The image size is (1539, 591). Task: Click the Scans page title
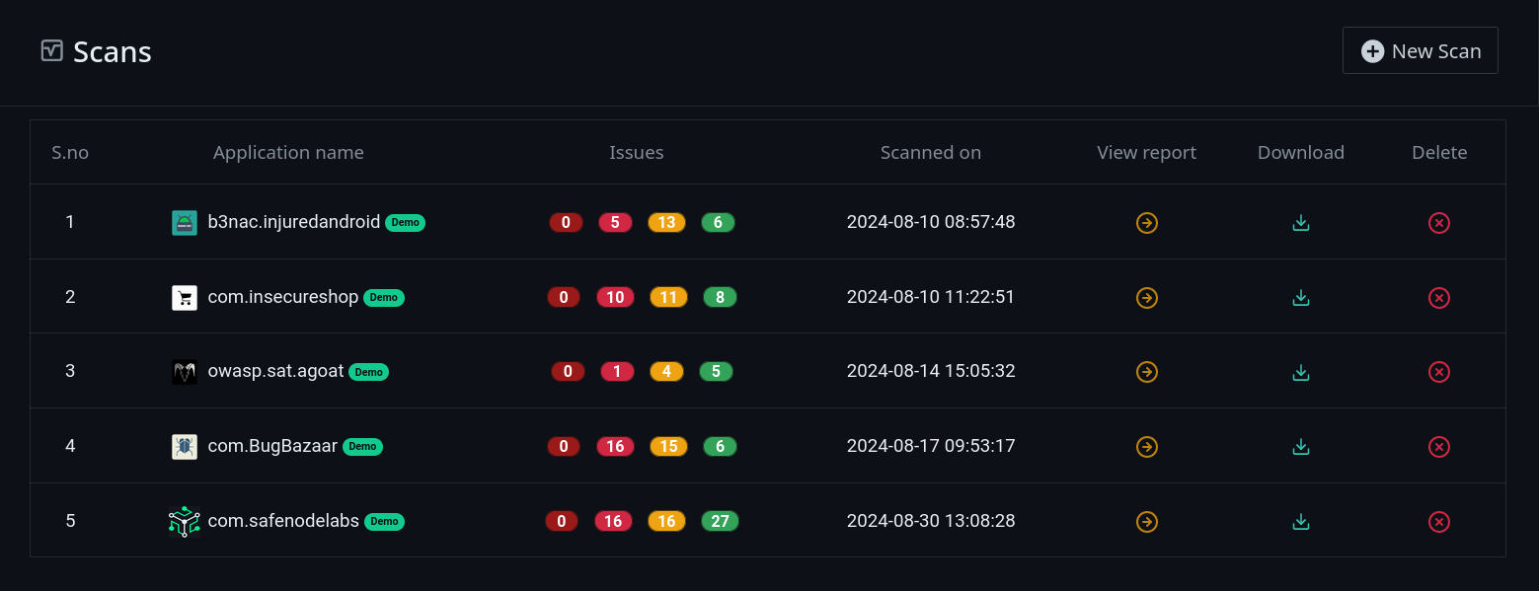[x=113, y=51]
